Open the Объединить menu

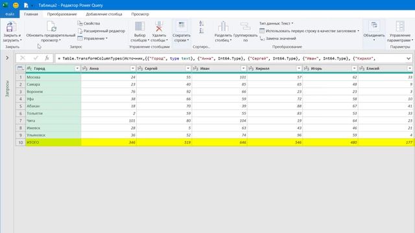374,32
